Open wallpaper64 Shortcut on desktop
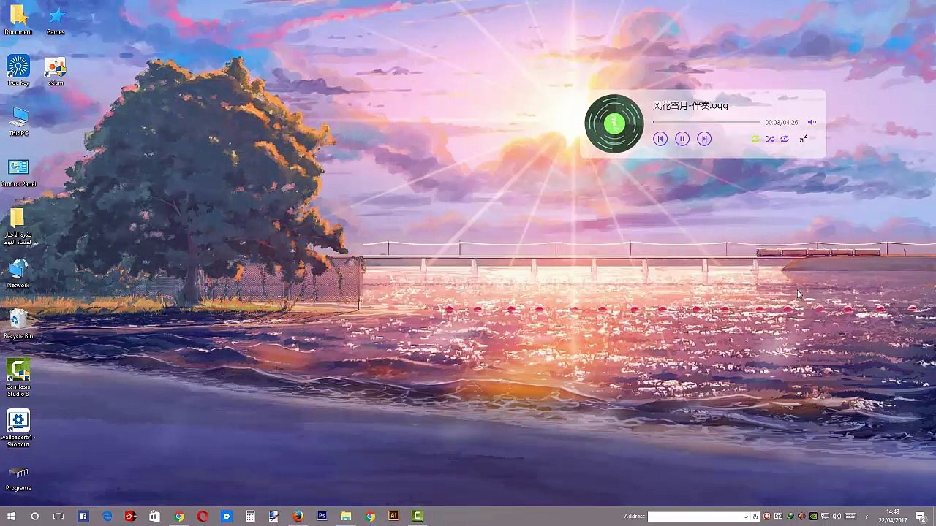 18,428
